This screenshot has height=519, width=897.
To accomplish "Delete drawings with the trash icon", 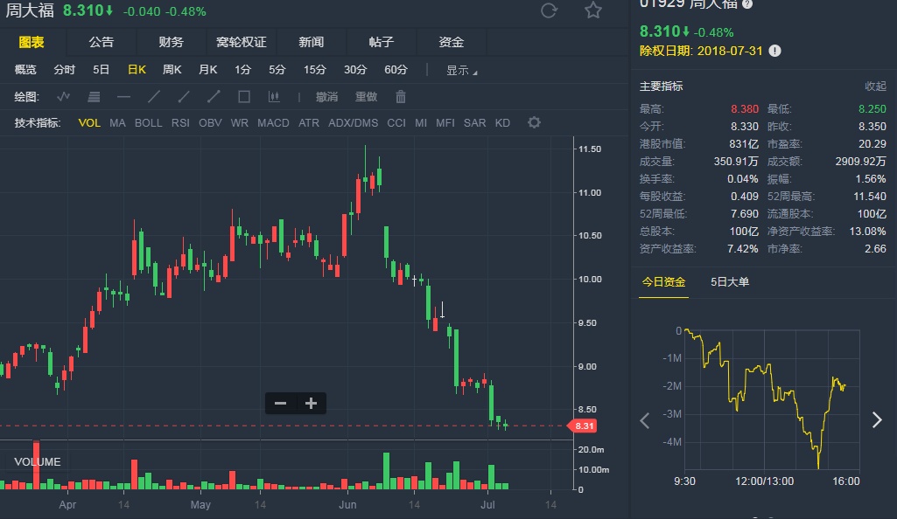I will 401,97.
